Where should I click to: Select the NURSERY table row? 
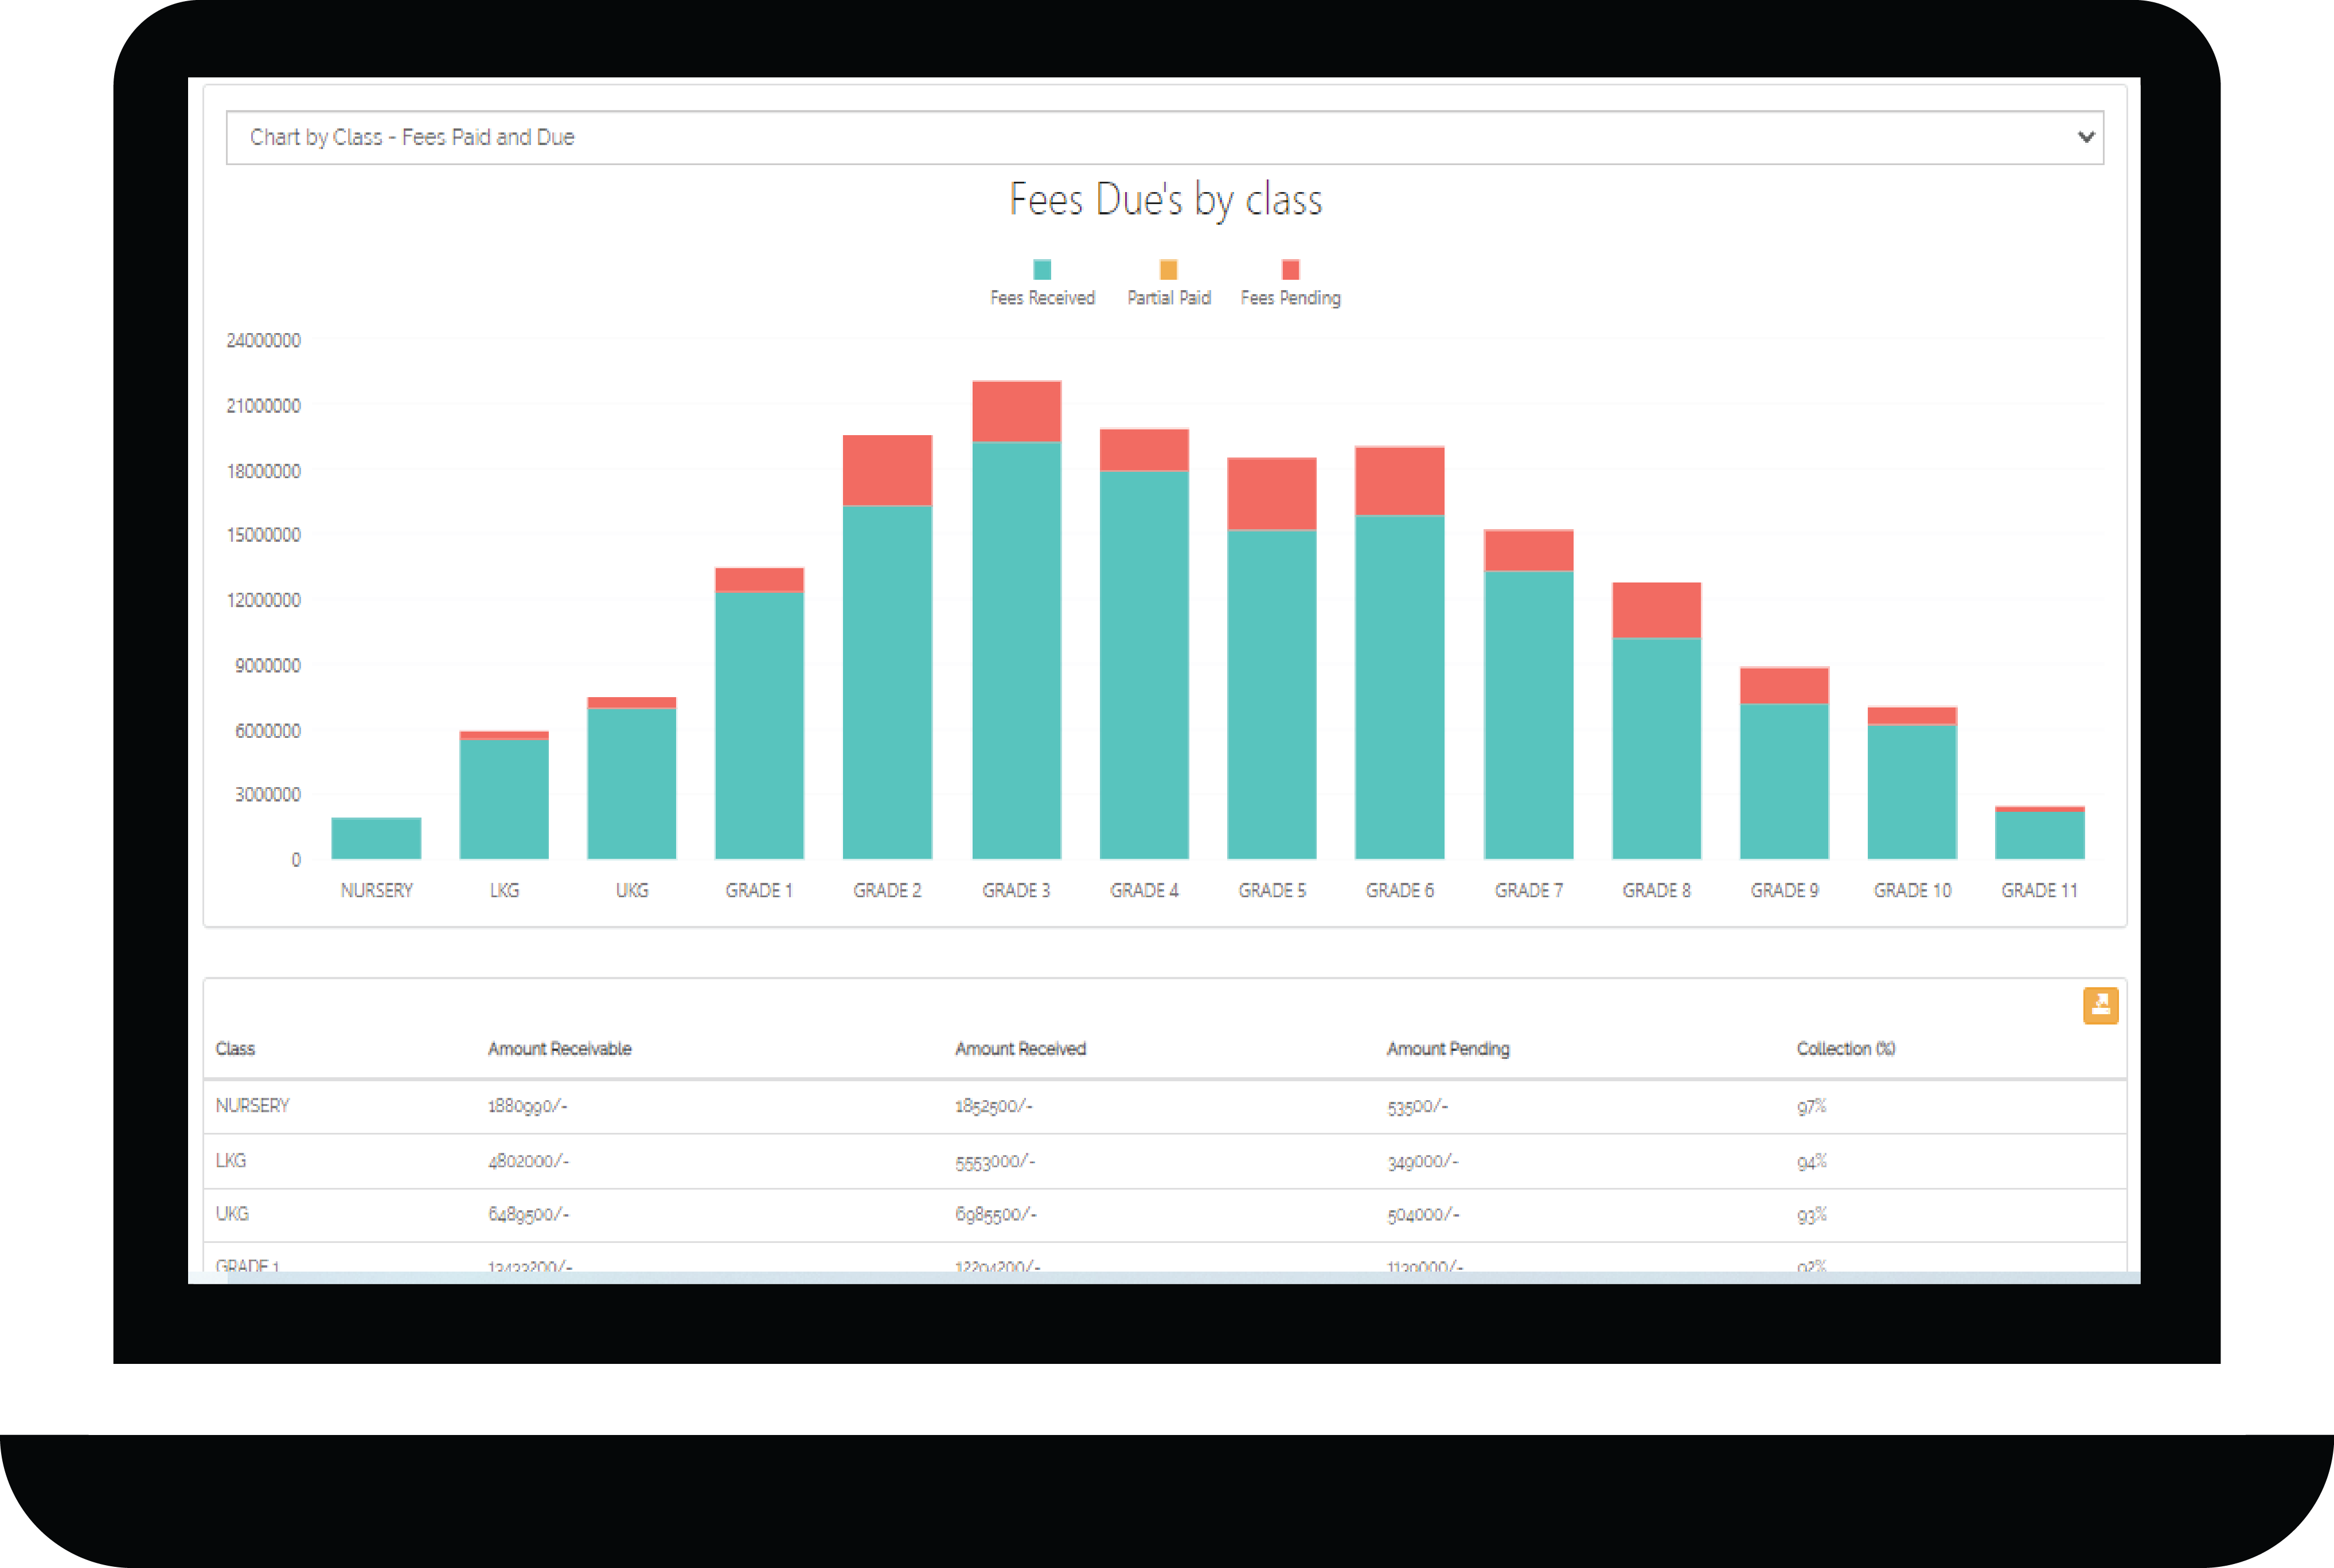(x=1164, y=1106)
